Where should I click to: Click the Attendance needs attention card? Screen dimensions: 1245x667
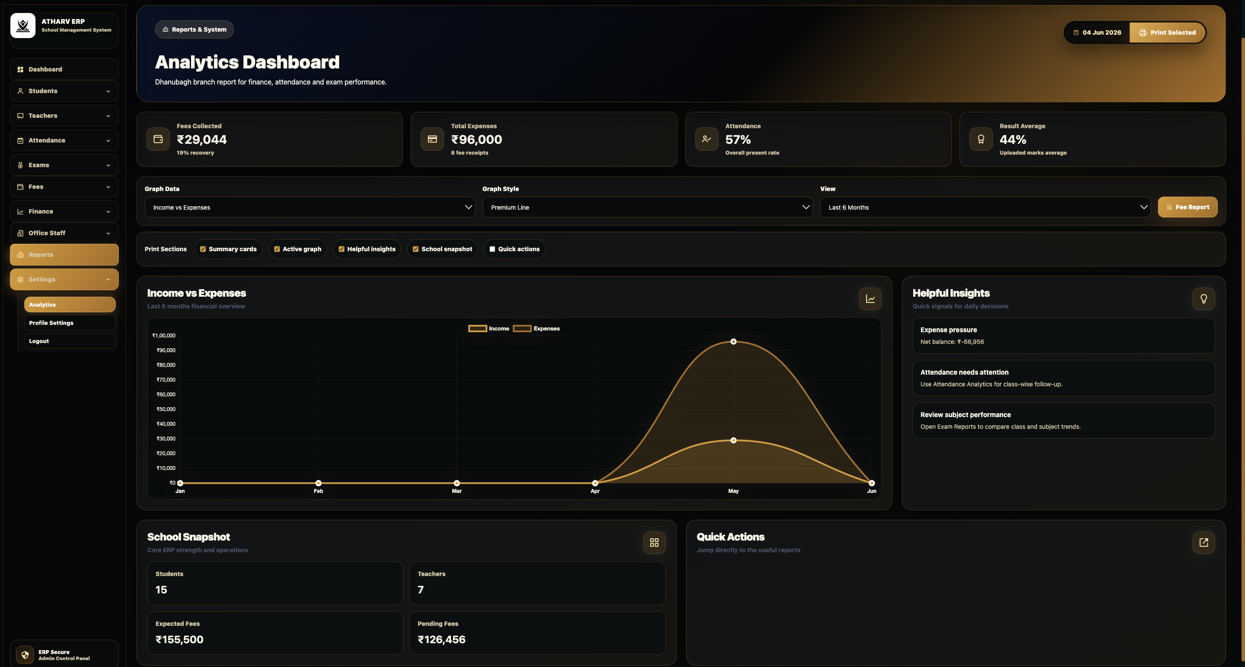[1063, 378]
